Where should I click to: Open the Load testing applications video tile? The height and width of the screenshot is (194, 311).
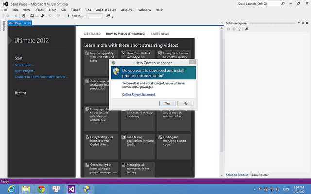point(138,146)
